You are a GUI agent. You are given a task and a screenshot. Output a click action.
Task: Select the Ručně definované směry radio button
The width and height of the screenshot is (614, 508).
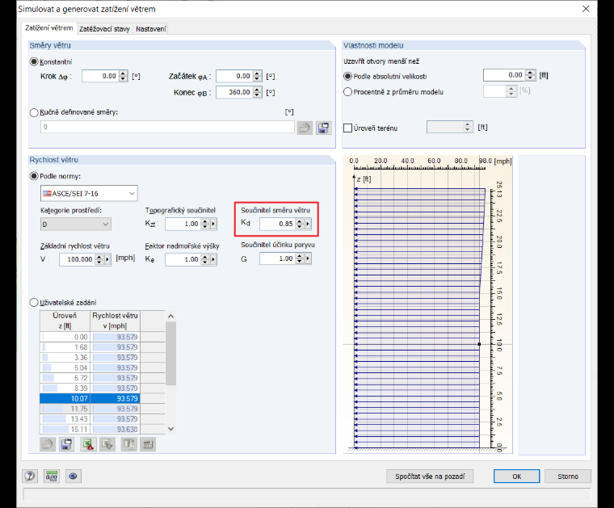(x=34, y=113)
